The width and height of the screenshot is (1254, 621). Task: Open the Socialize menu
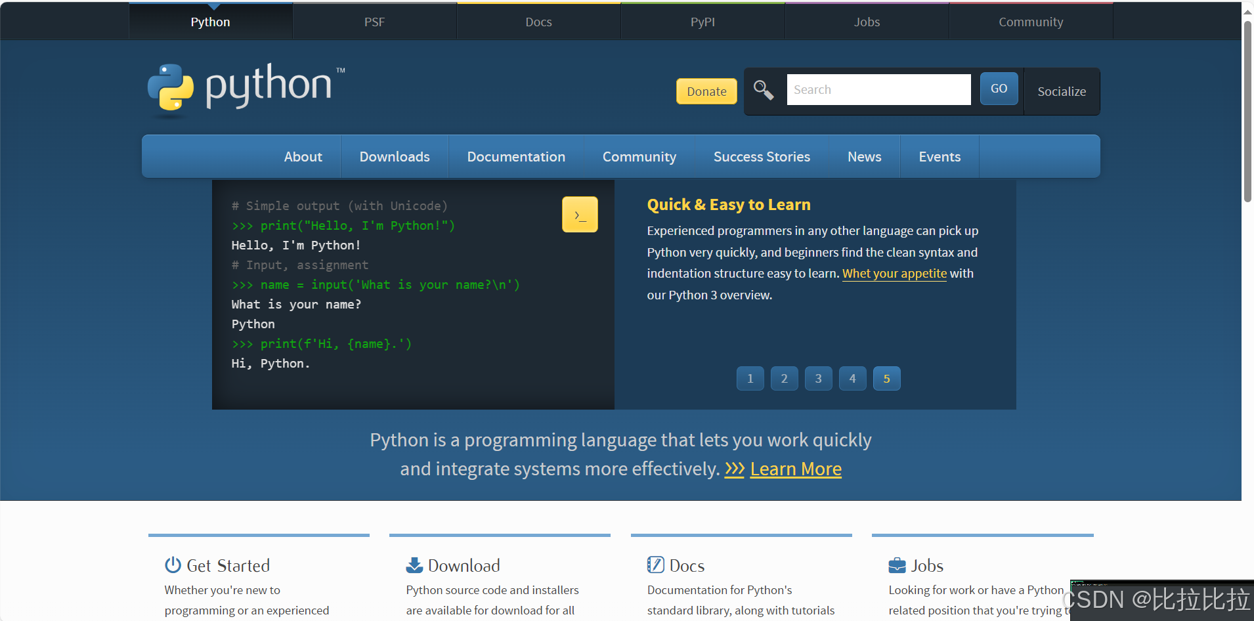pyautogui.click(x=1062, y=91)
